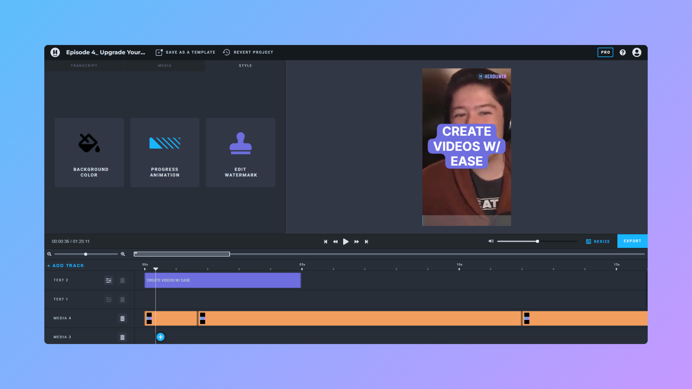692x389 pixels.
Task: Click the timeline zoom slider handle
Action: [85, 254]
